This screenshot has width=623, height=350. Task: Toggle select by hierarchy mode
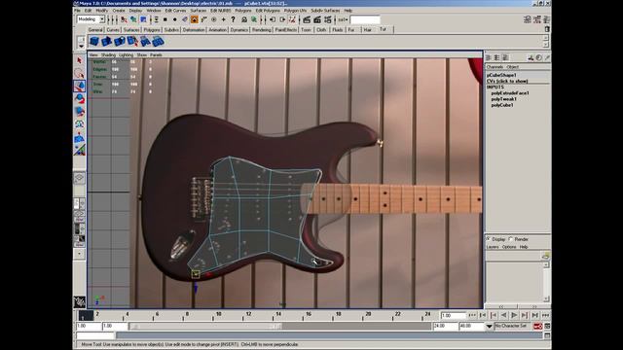tap(124, 19)
